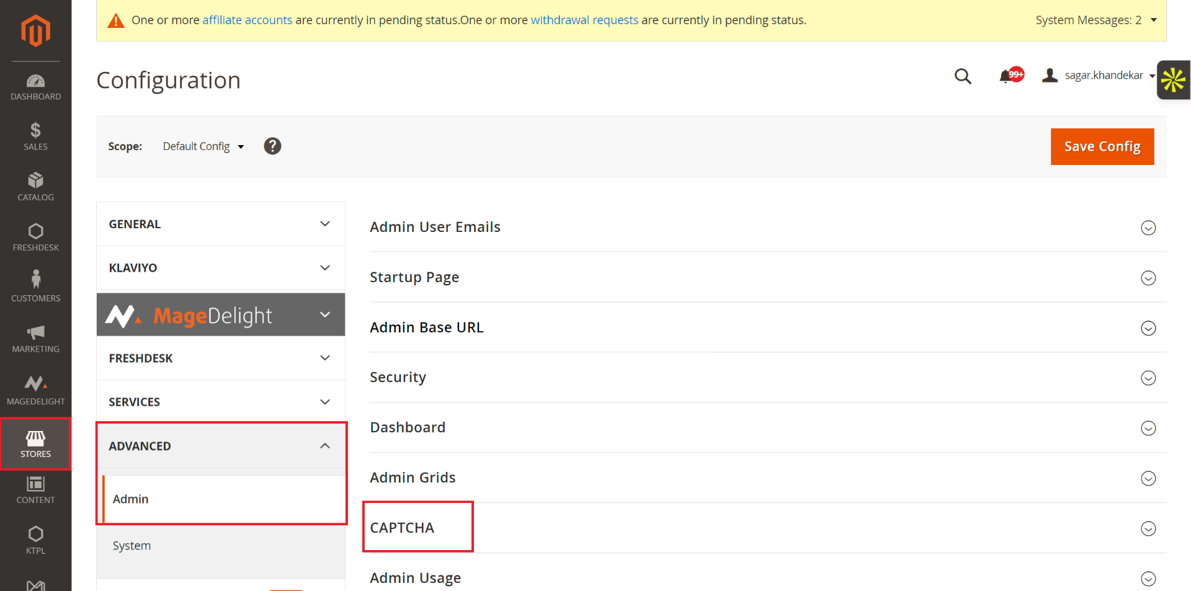Image resolution: width=1191 pixels, height=591 pixels.
Task: Open the sagar.khandekar account menu
Action: pyautogui.click(x=1099, y=76)
